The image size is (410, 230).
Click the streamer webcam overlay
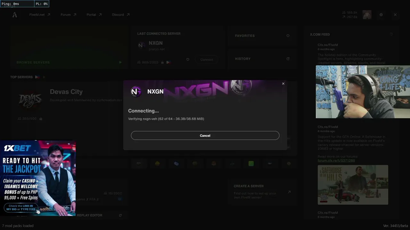(363, 92)
